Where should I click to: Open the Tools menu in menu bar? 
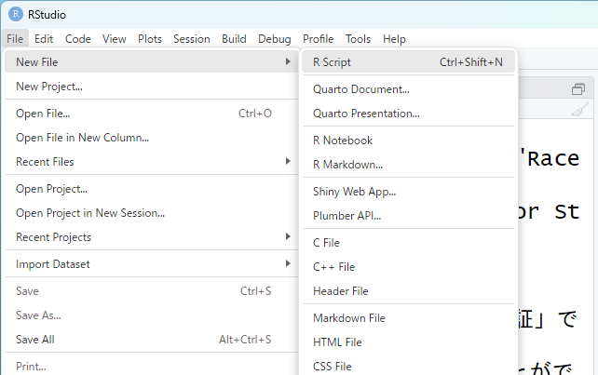[358, 39]
